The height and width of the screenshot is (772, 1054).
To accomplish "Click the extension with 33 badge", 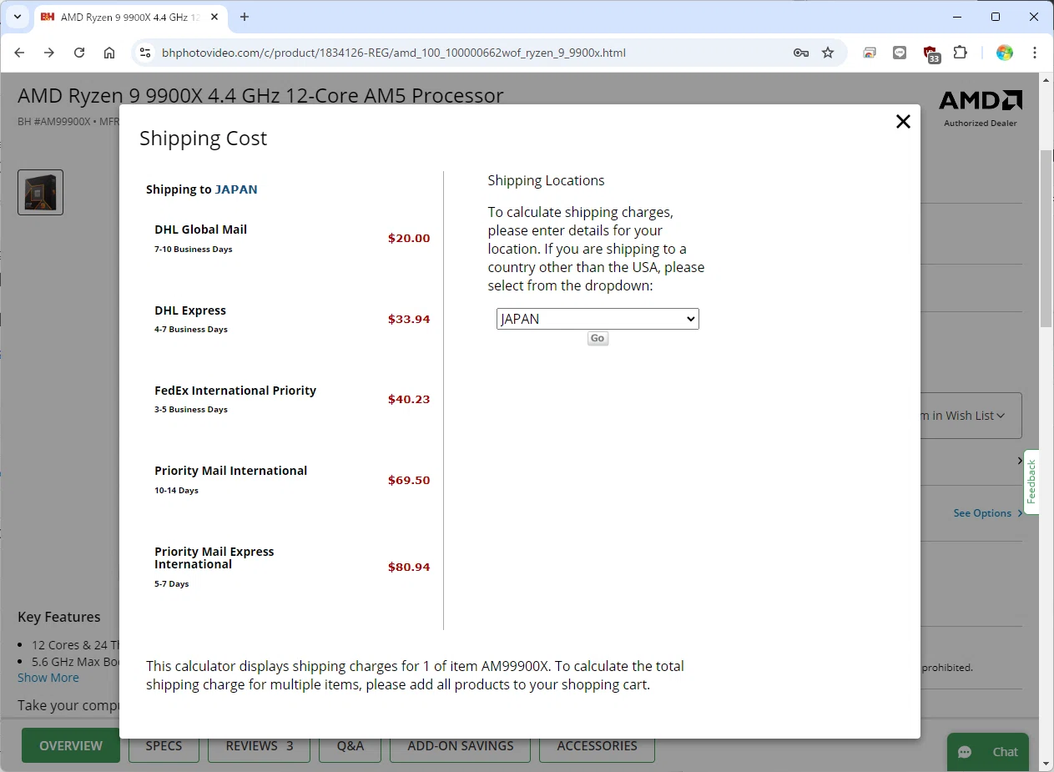I will pos(931,54).
